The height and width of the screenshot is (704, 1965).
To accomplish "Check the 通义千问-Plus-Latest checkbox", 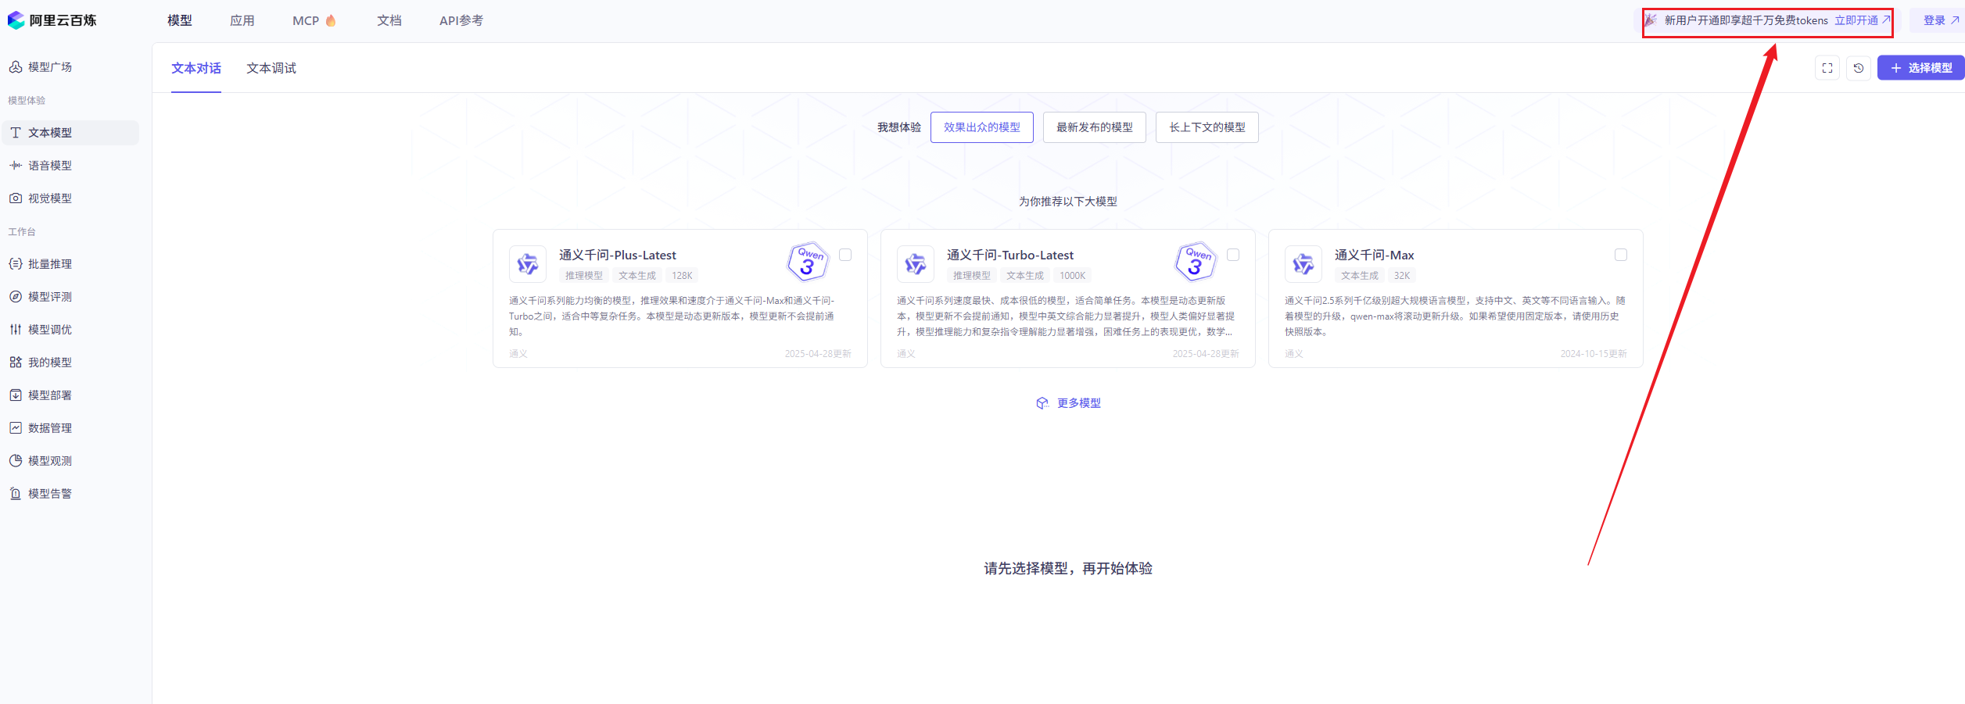I will [x=845, y=255].
